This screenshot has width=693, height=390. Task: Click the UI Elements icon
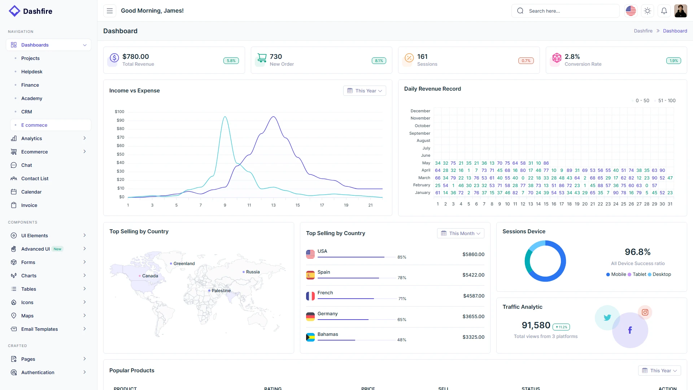click(14, 235)
